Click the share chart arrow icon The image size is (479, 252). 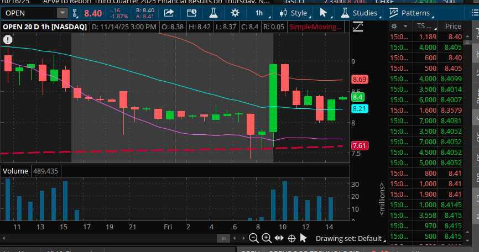169,13
